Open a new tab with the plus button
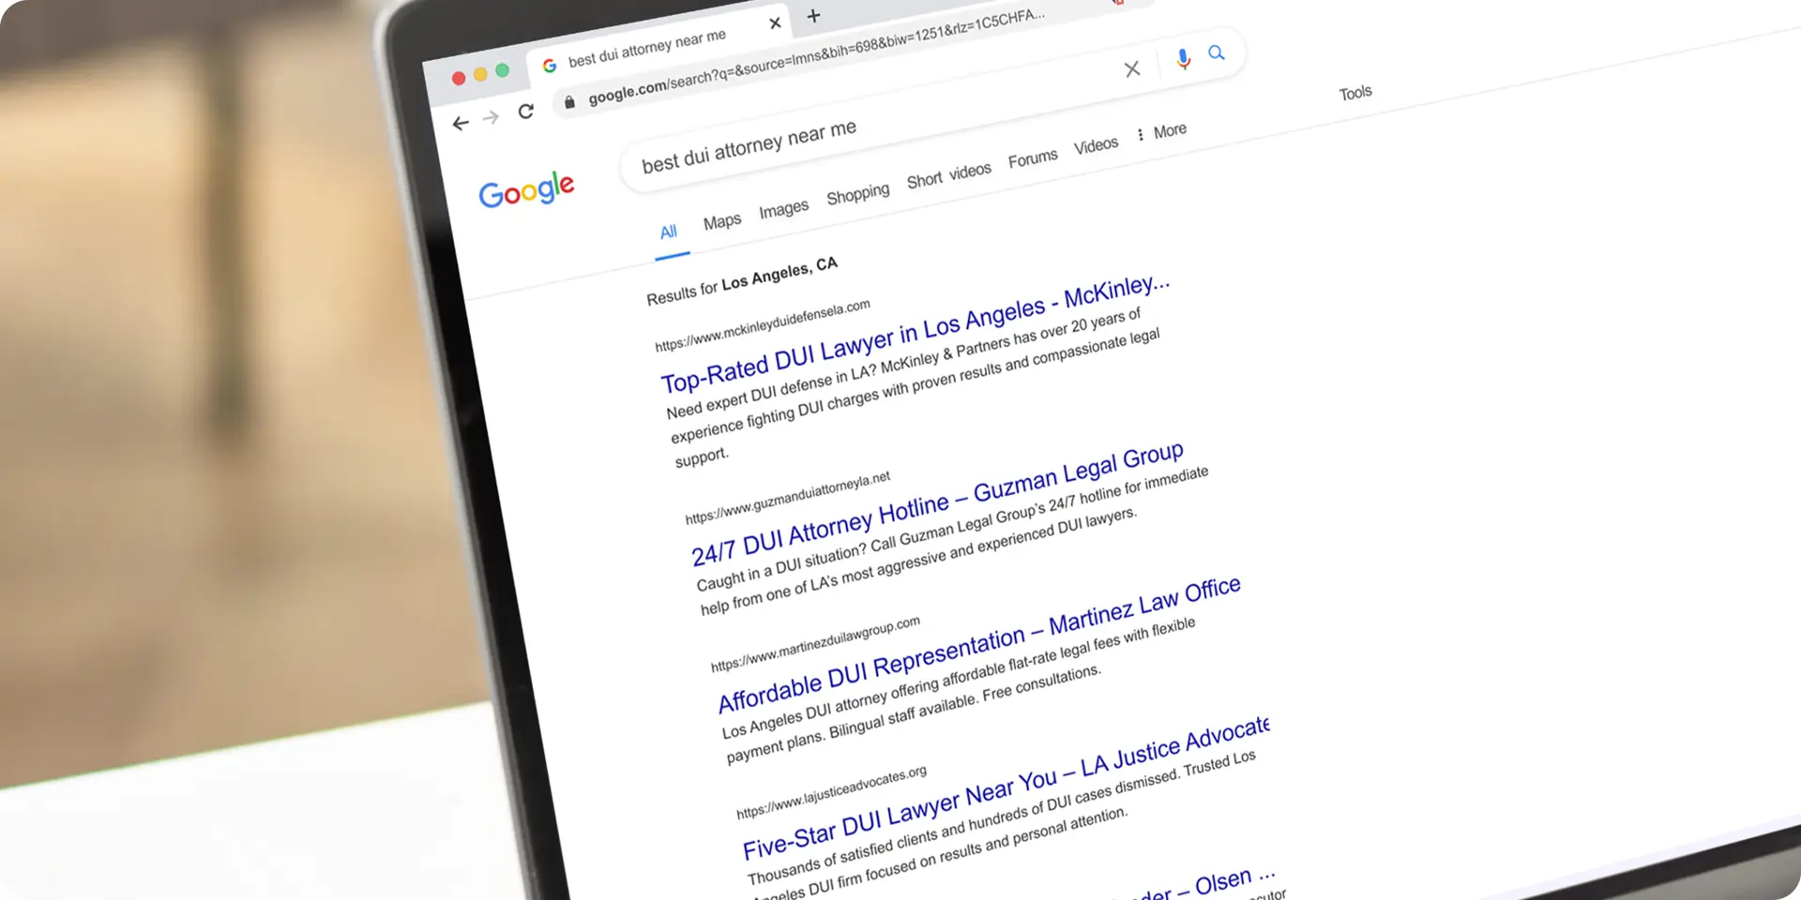This screenshot has height=900, width=1801. (812, 16)
